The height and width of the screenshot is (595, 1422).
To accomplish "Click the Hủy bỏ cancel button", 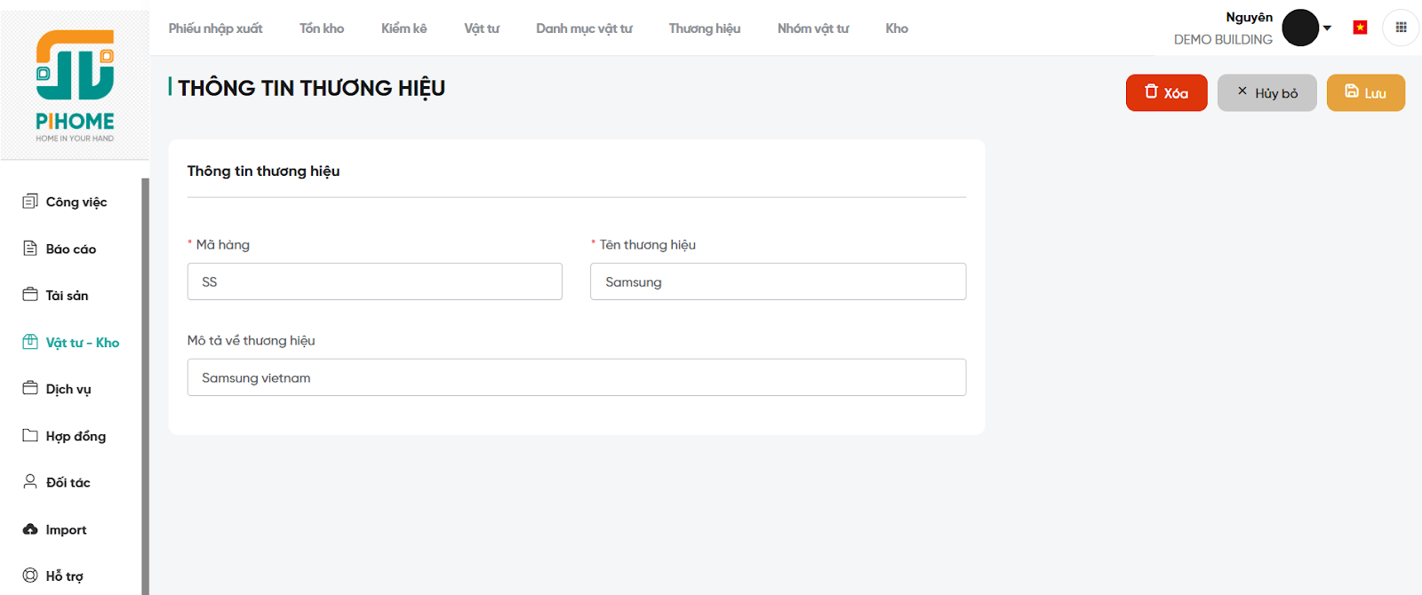I will coord(1266,93).
